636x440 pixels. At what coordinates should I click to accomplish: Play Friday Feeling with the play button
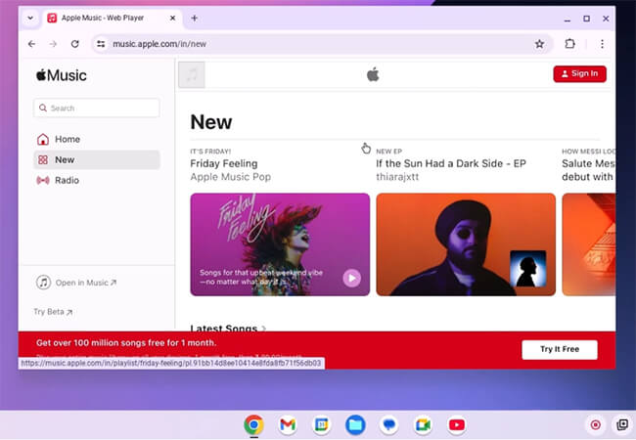pyautogui.click(x=351, y=279)
